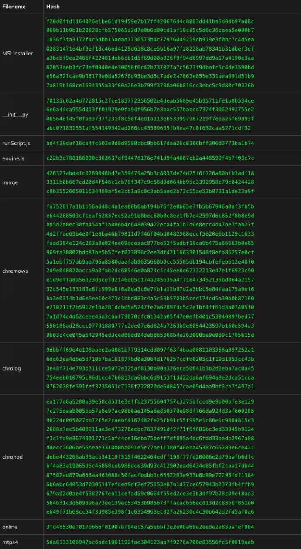
Task: Click the __init__.py filename cell
Action: 15,115
